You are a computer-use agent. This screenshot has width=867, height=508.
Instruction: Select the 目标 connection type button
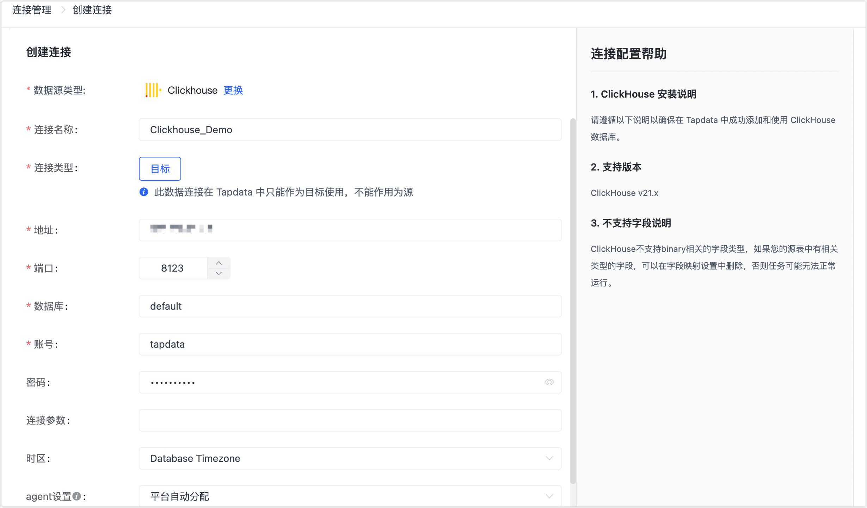(160, 169)
